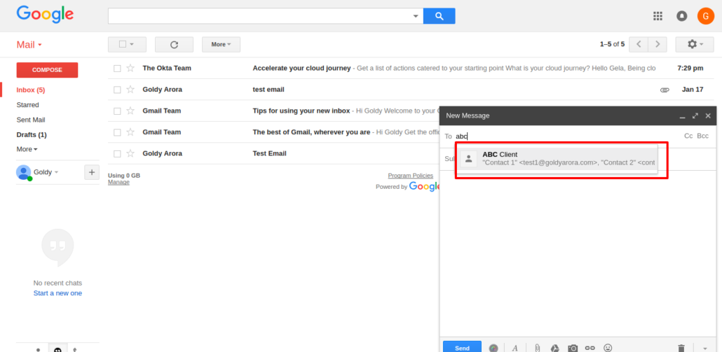Click the Compose button
Screen dimensions: 722x352
coord(47,70)
